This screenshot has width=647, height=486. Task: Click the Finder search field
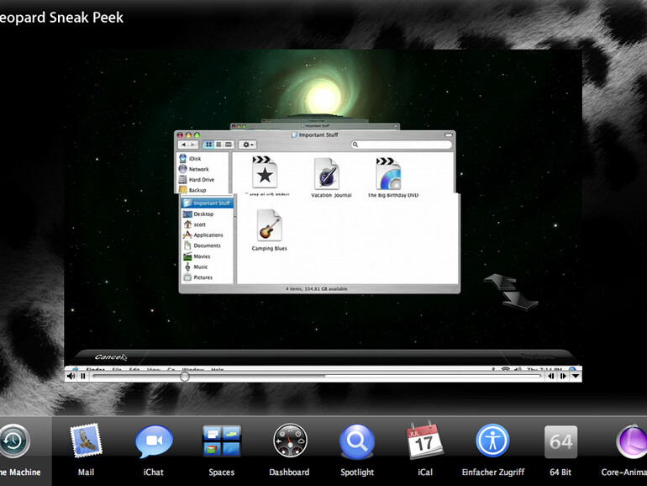pos(402,145)
